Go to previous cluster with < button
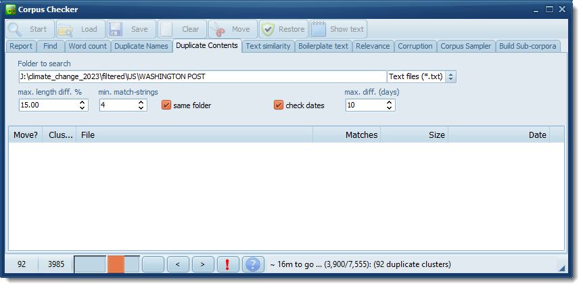This screenshot has height=288, width=583. (x=178, y=264)
